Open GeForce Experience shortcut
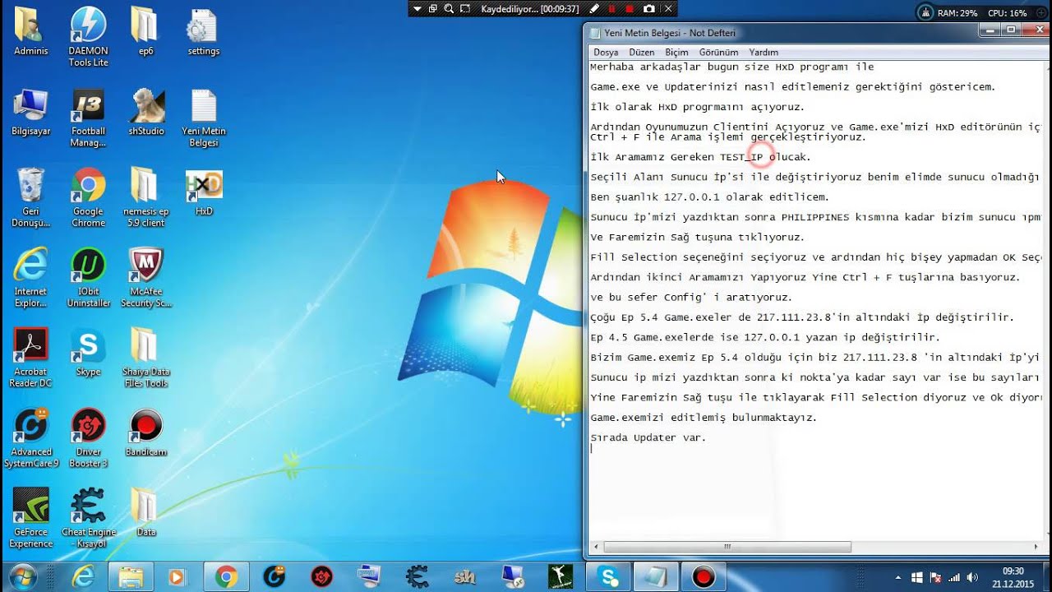This screenshot has width=1052, height=592. [x=30, y=518]
